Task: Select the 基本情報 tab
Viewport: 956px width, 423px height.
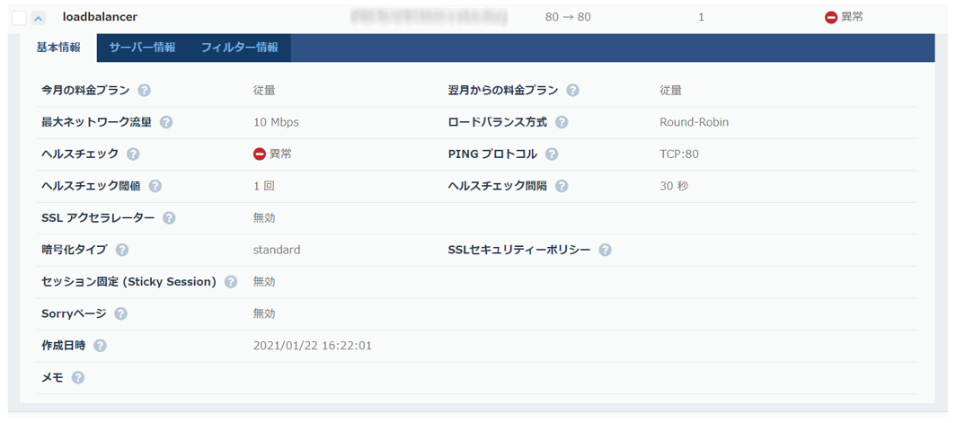Action: 58,48
